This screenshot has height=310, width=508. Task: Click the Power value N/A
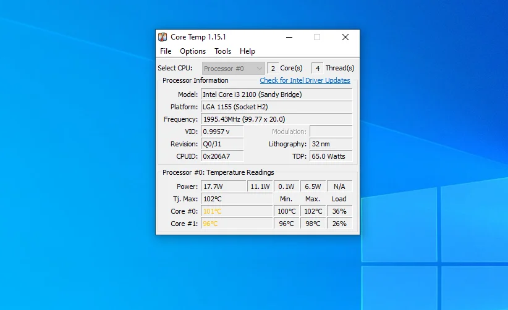pyautogui.click(x=339, y=186)
